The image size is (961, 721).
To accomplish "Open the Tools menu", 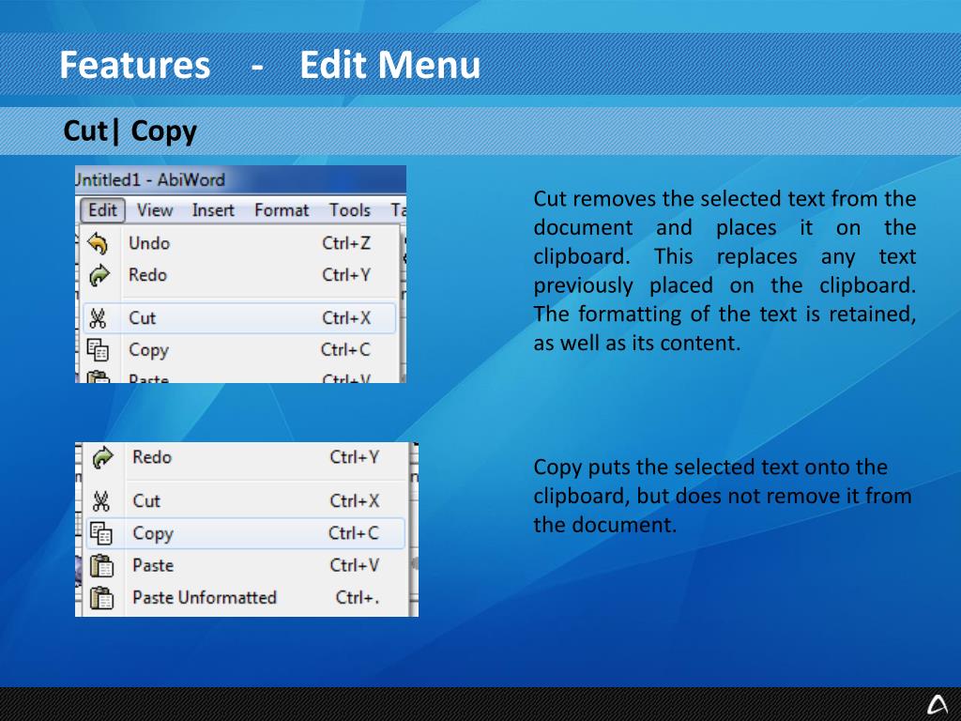I will pos(349,210).
